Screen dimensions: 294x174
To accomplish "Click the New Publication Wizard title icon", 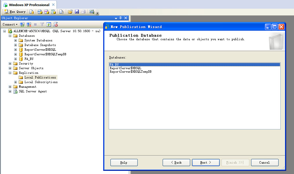I will click(107, 27).
